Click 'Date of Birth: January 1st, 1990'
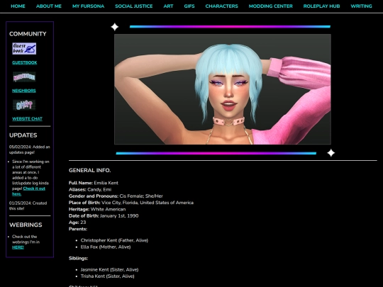 point(104,215)
